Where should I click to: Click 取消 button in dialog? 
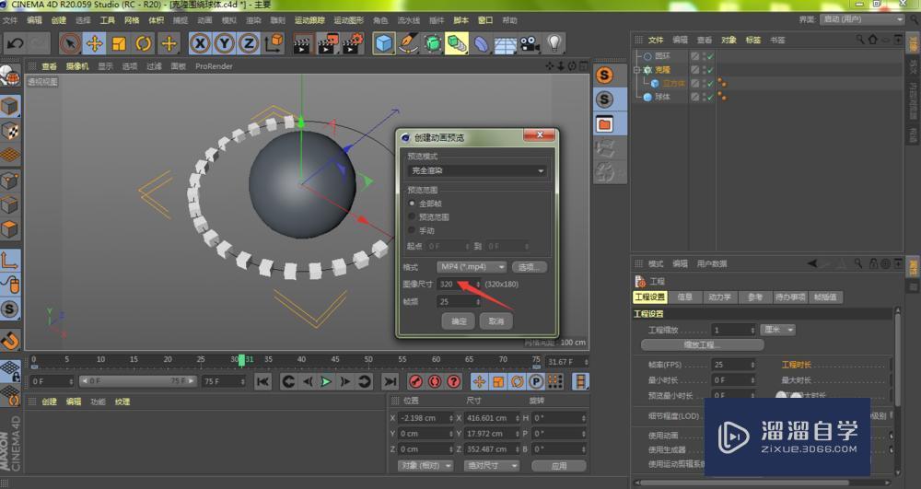point(495,321)
